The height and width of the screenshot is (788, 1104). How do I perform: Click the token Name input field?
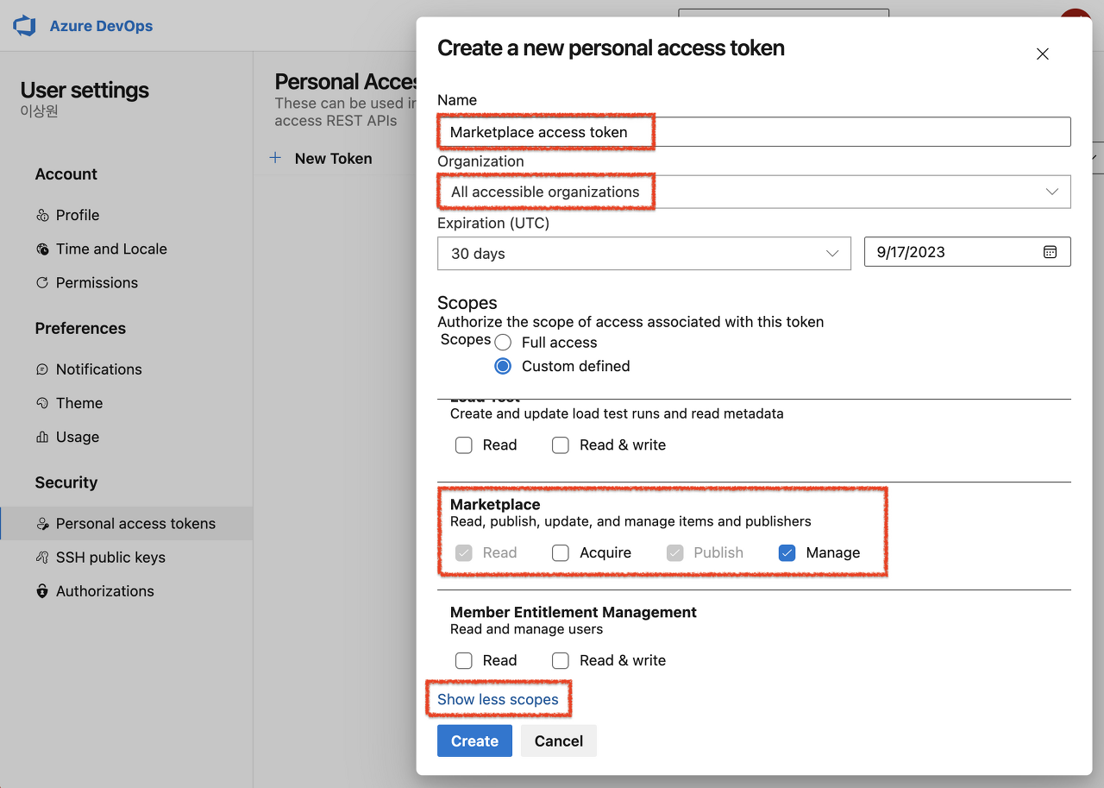point(754,132)
